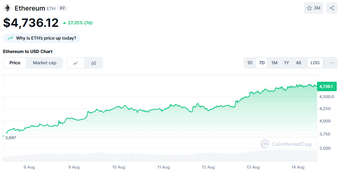The width and height of the screenshot is (340, 170).
Task: Click the 27.35% (7d) change indicator
Action: click(78, 23)
